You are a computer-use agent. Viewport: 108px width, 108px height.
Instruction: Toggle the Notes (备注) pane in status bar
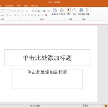(85, 106)
